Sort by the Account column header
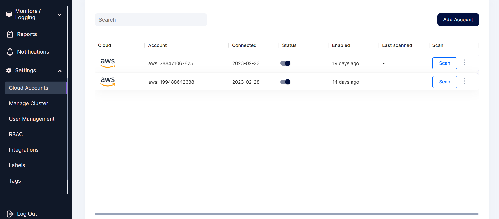Screen dimensions: 499x219 coord(157,45)
